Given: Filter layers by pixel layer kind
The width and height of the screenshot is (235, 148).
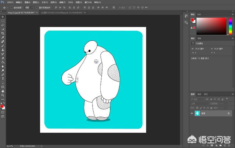Looking at the screenshot, I should [x=207, y=99].
